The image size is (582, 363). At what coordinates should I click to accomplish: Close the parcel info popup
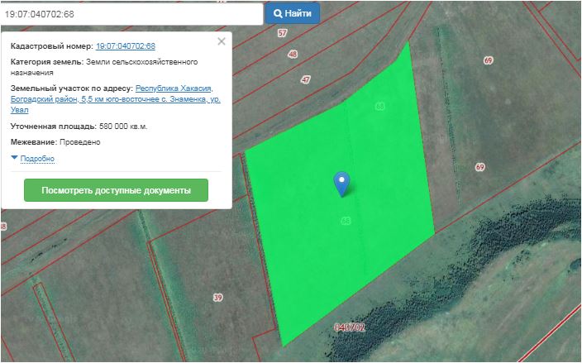click(221, 41)
